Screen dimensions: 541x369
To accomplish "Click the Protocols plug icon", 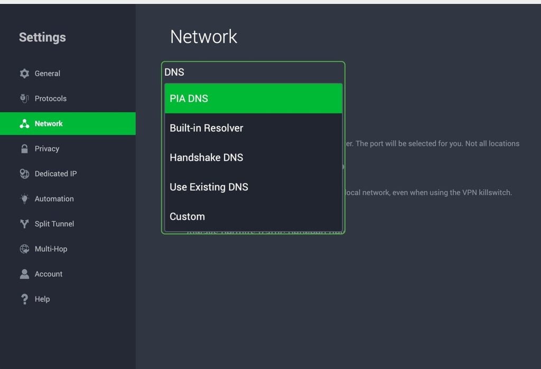I will pos(24,99).
